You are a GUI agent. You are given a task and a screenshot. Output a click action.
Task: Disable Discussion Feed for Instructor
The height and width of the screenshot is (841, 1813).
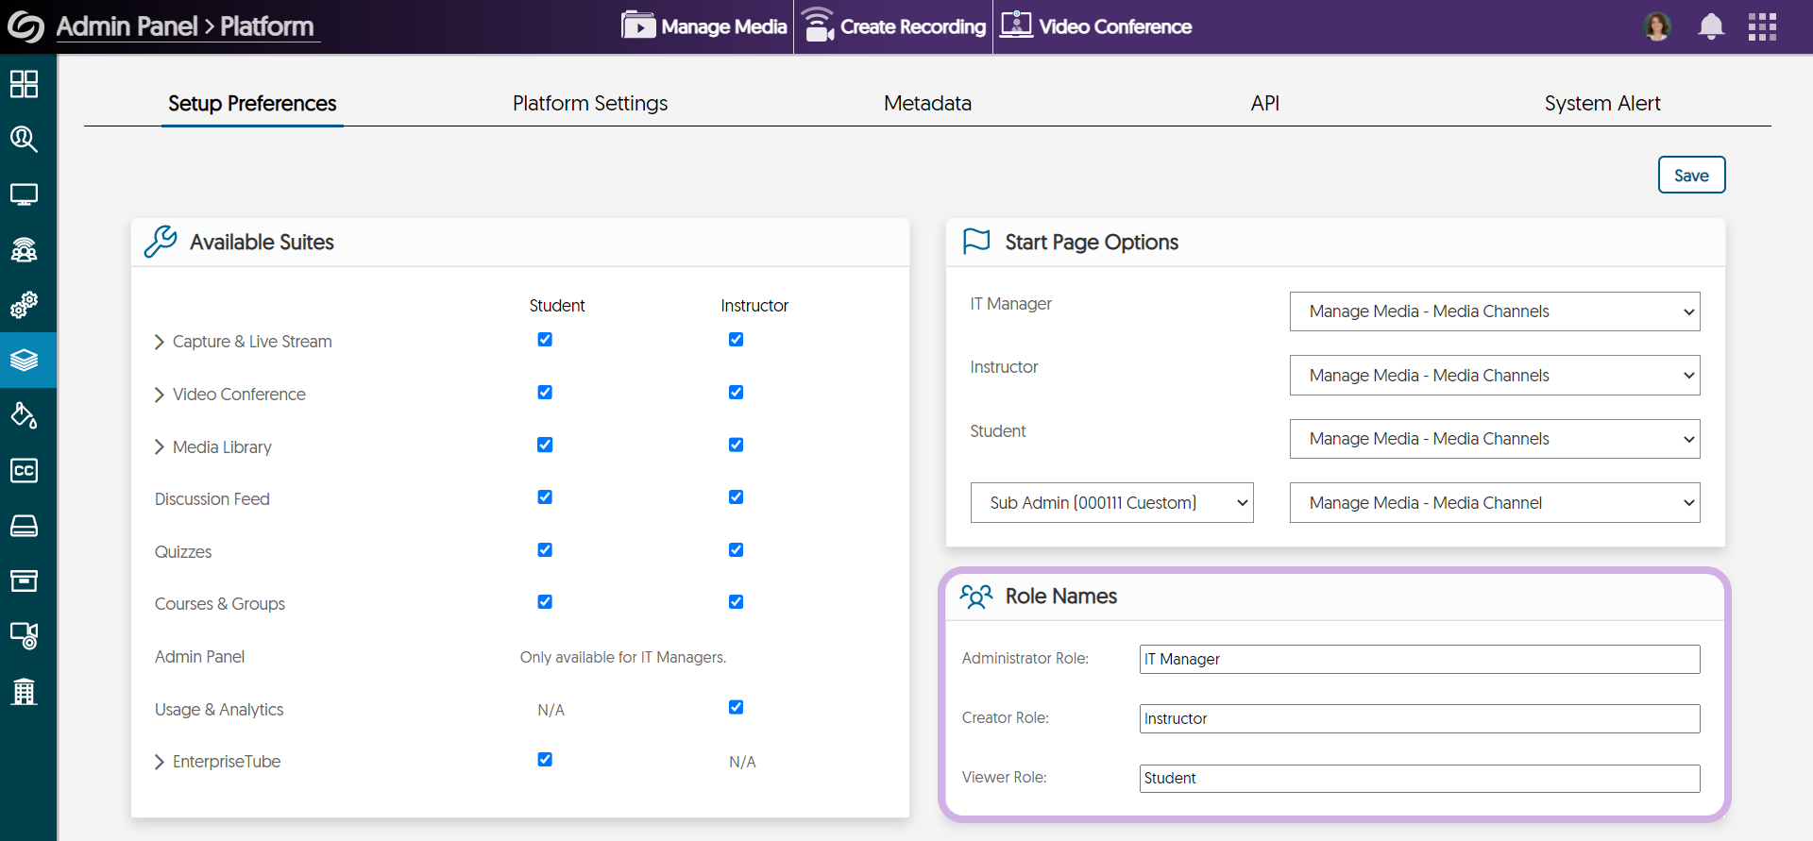[x=736, y=497]
